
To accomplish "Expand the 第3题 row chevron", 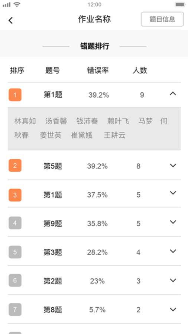I will point(173,251).
